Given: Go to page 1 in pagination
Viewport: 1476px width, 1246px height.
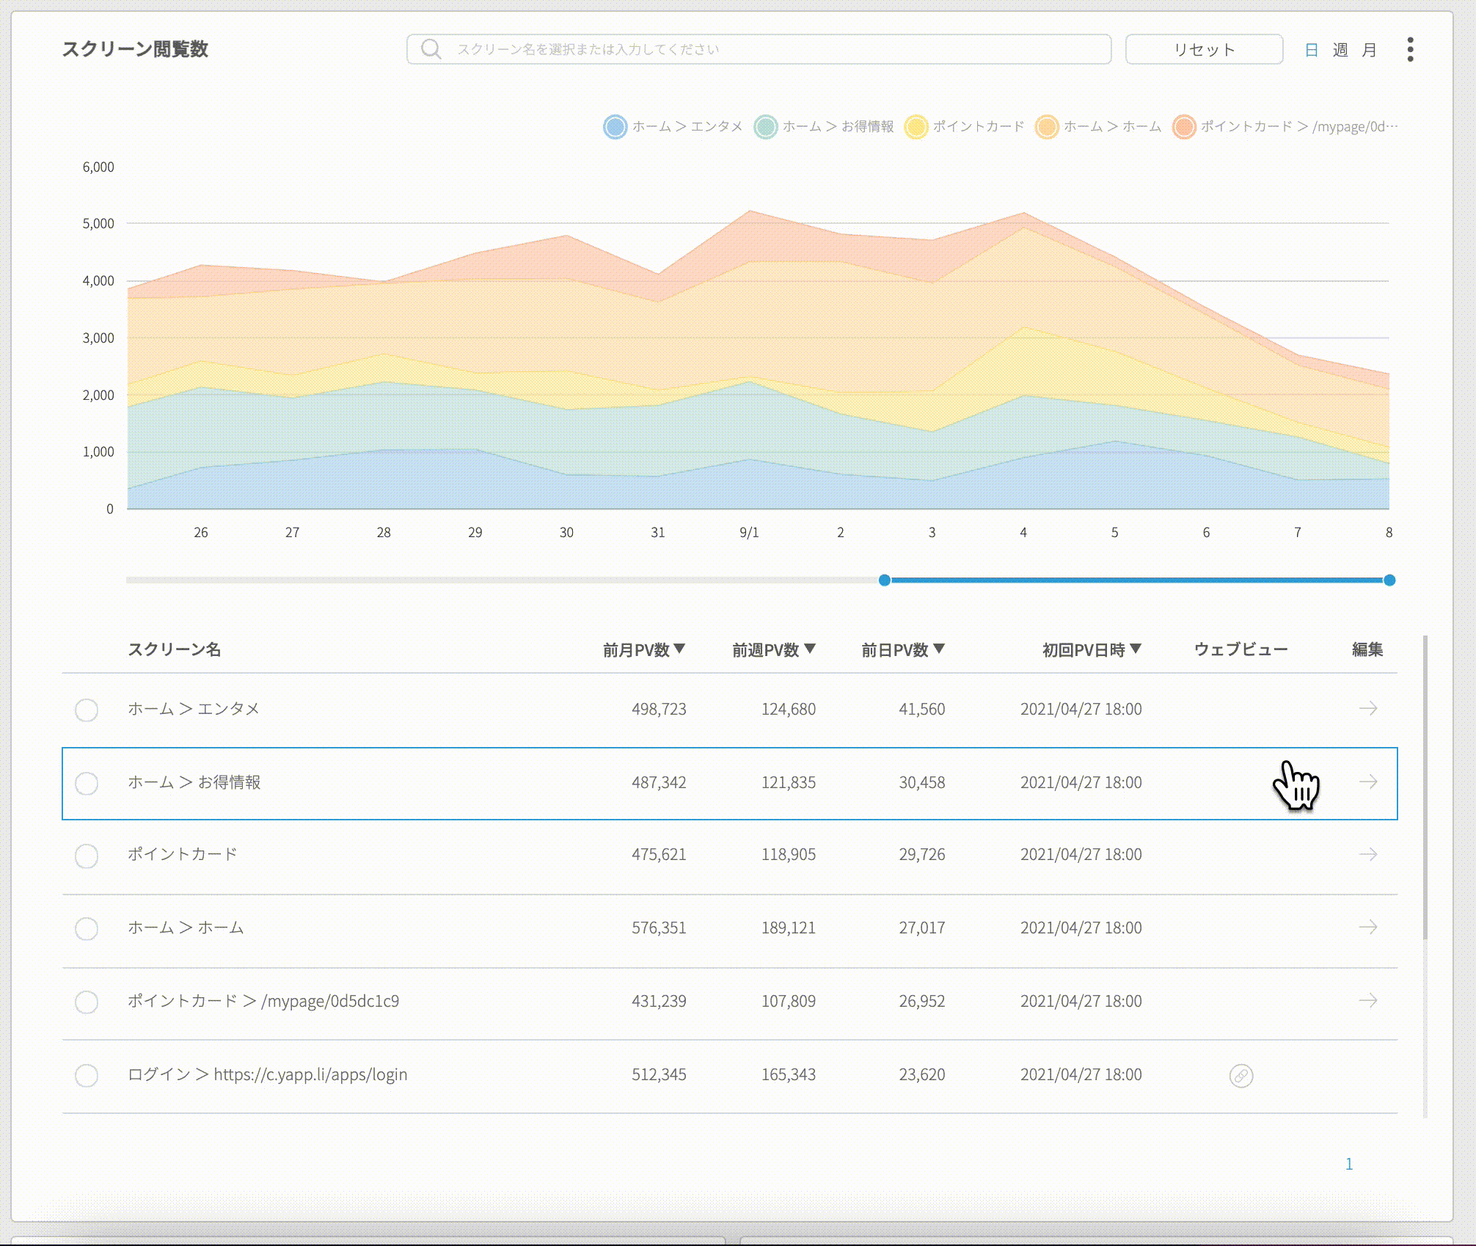Looking at the screenshot, I should [1348, 1164].
